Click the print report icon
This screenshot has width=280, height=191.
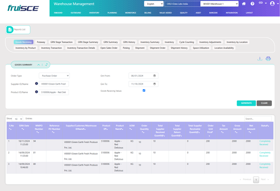click(x=268, y=59)
